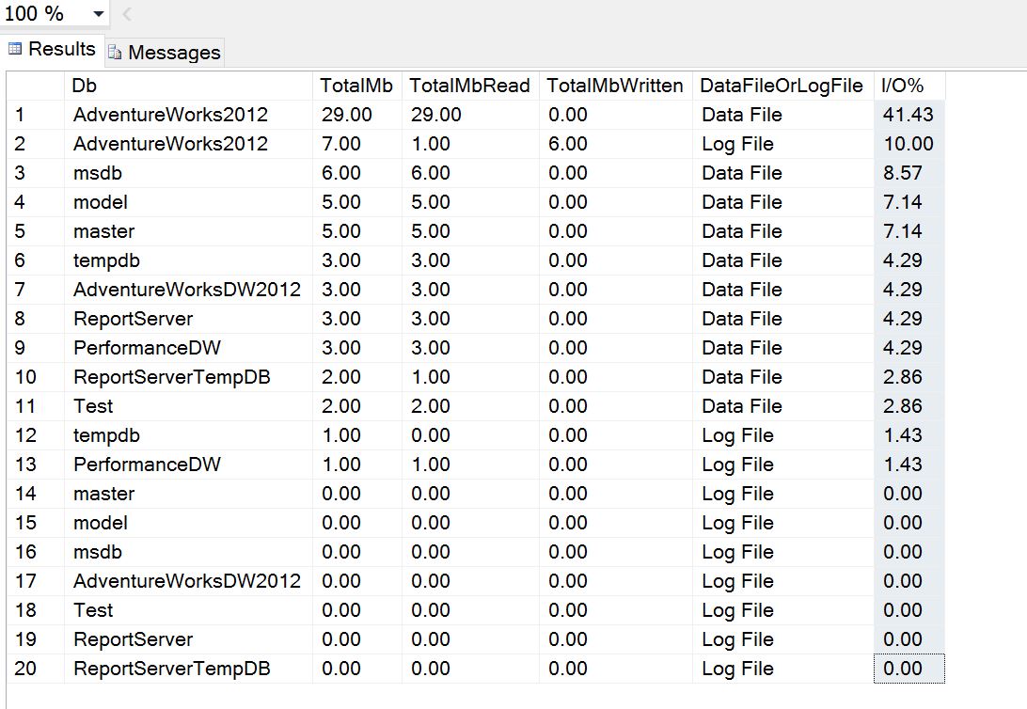1027x709 pixels.
Task: Click the master cell in row 5
Action: click(x=189, y=231)
